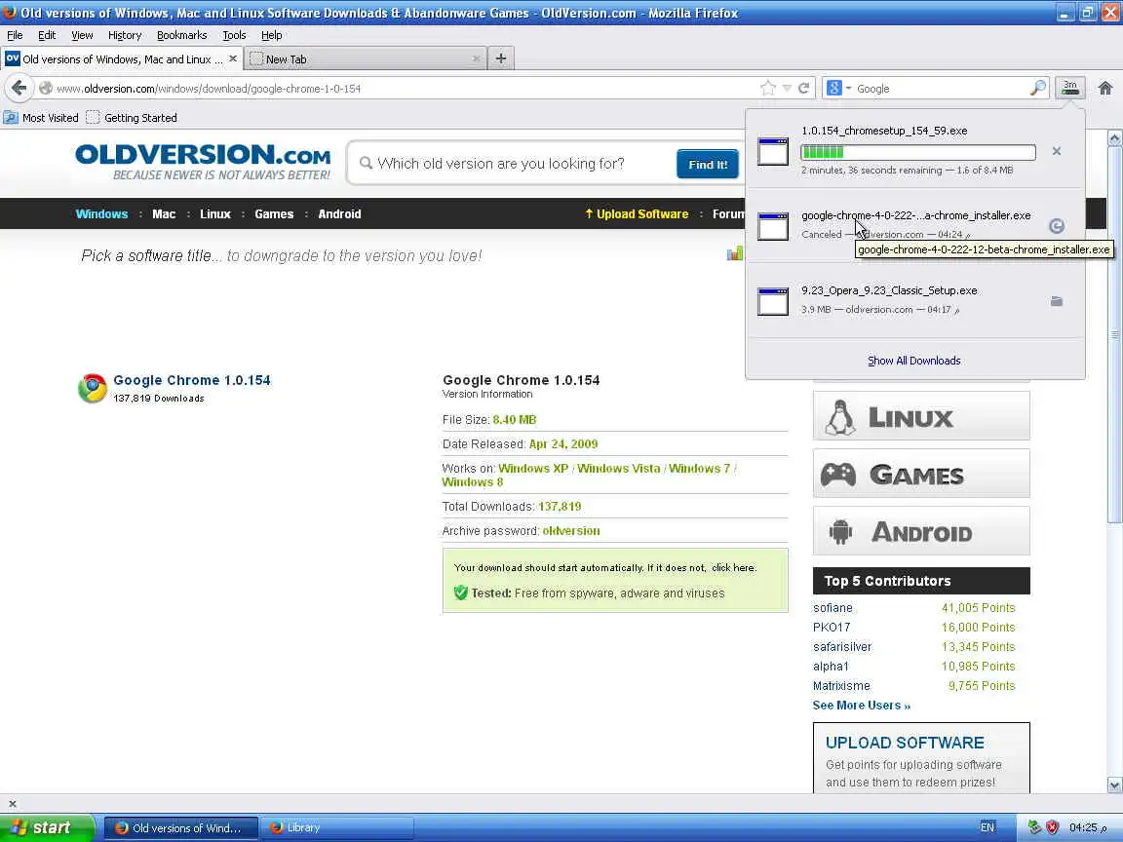This screenshot has height=842, width=1123.
Task: Open containing folder for Opera setup
Action: (x=1057, y=301)
